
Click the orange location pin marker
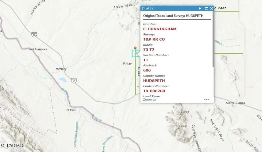(135, 48)
